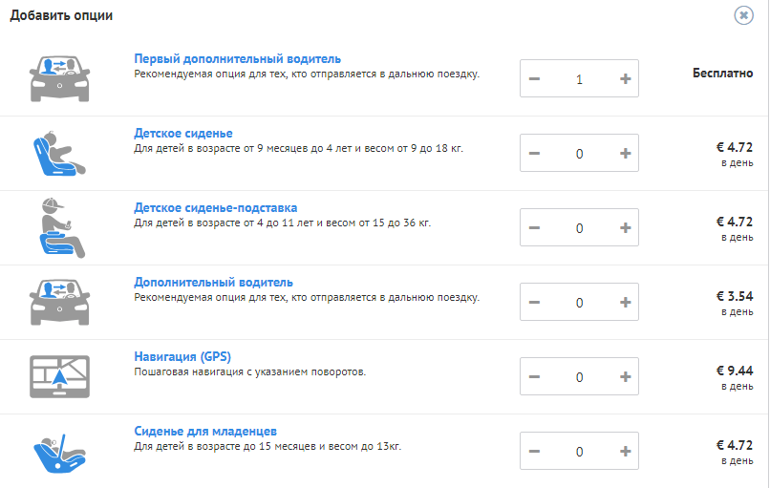Select the Детское сиденье quantity value field
770x488 pixels.
580,153
